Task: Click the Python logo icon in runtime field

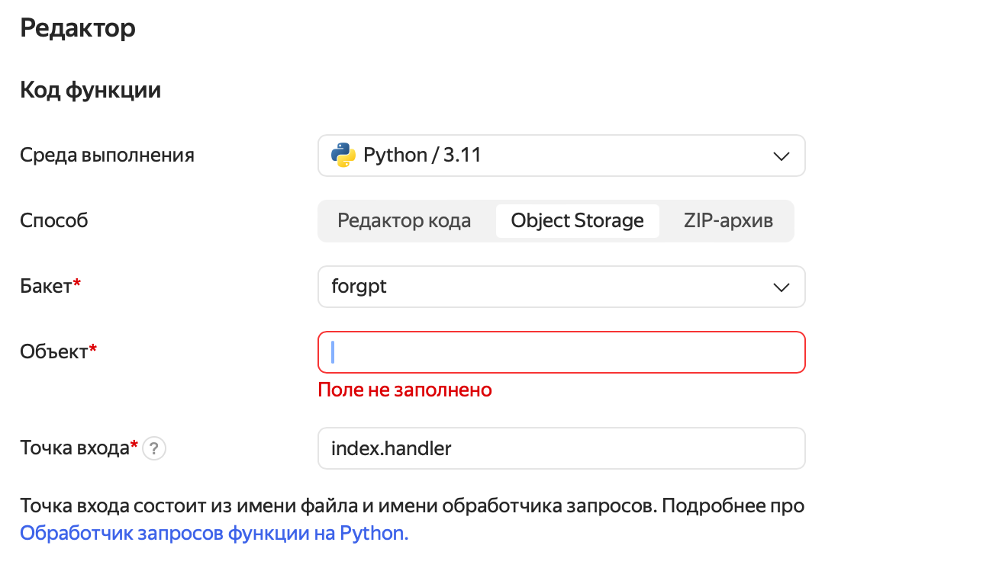Action: tap(343, 156)
